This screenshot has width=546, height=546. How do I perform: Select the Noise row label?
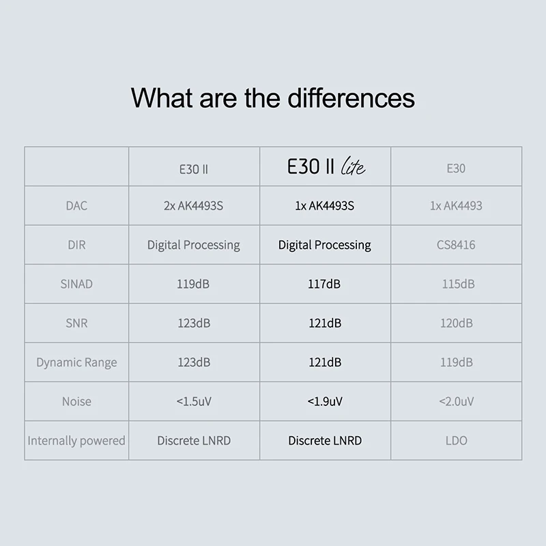coord(76,401)
